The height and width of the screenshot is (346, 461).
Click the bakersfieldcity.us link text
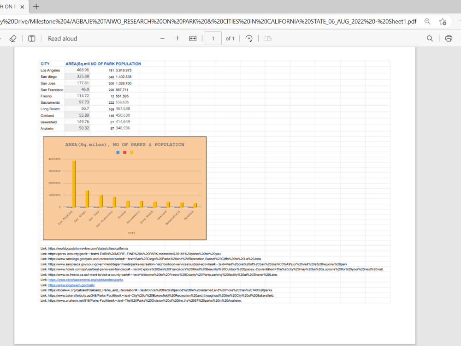[161, 295]
